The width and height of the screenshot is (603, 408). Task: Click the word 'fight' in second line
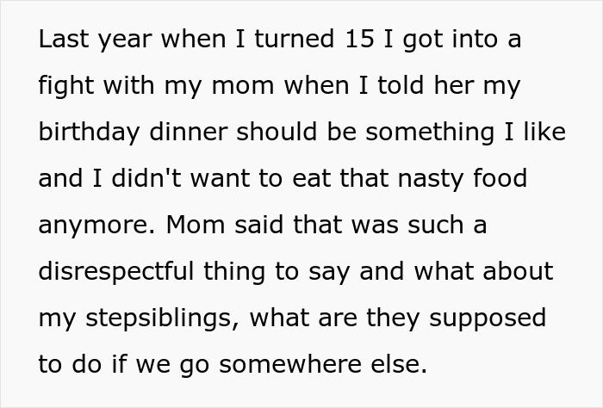(x=60, y=87)
